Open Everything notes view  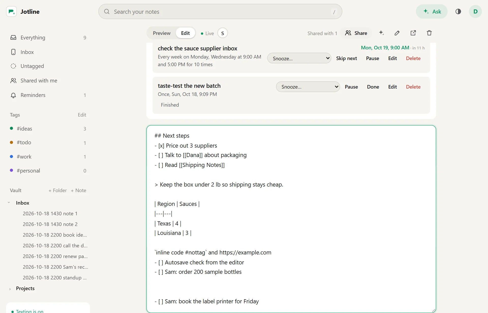point(48,38)
